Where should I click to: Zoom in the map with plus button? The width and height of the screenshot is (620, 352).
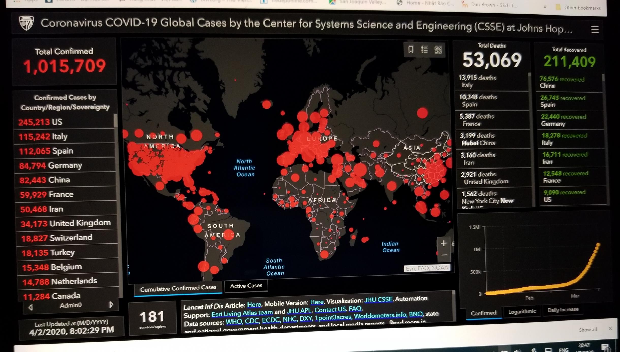(x=444, y=243)
